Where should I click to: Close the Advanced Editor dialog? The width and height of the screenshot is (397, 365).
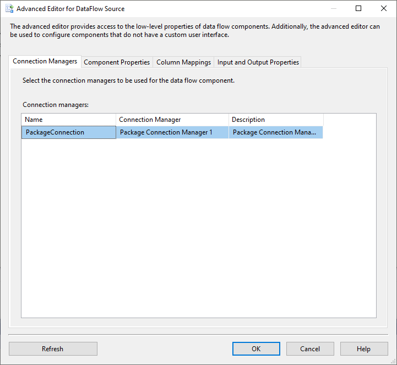click(x=384, y=9)
